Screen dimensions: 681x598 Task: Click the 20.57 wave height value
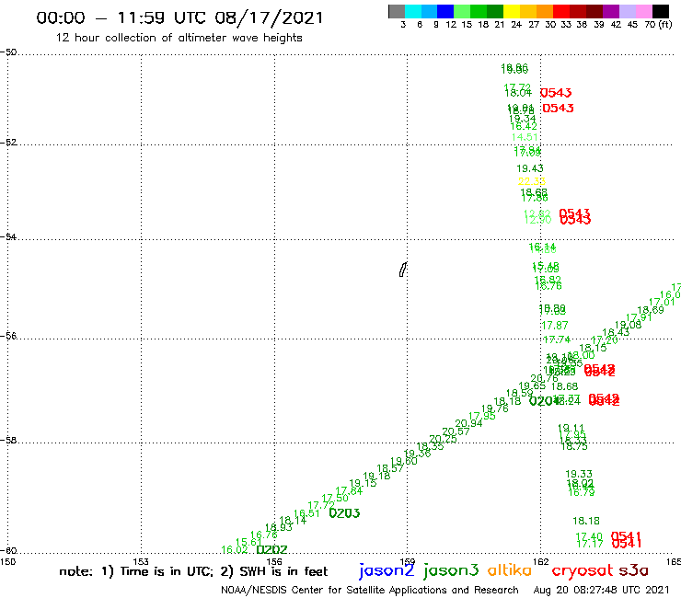point(456,431)
